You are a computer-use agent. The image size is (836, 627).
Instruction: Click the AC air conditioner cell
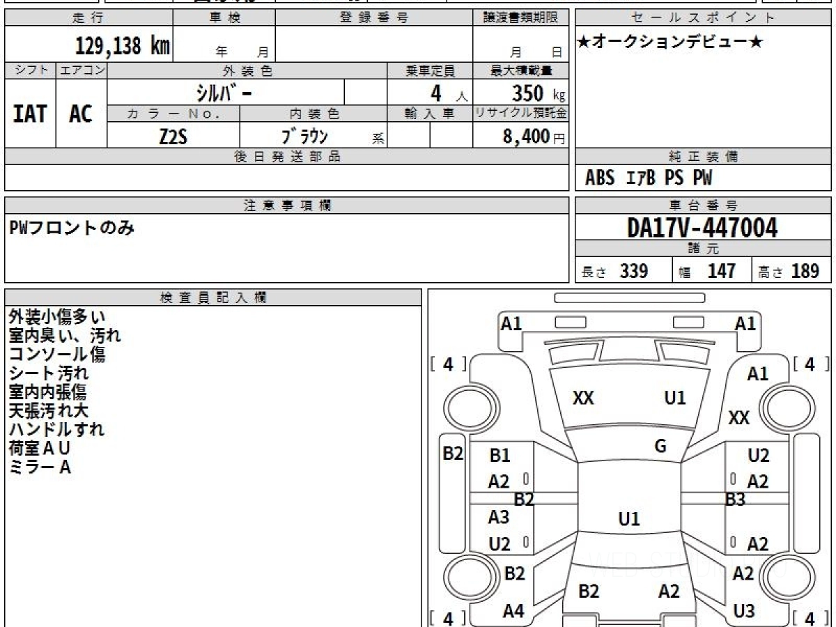pos(82,114)
